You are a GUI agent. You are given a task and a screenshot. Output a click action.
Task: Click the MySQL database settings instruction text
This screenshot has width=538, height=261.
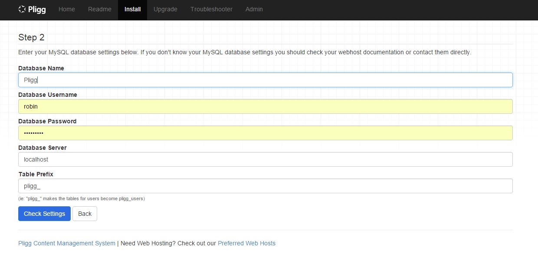(245, 52)
